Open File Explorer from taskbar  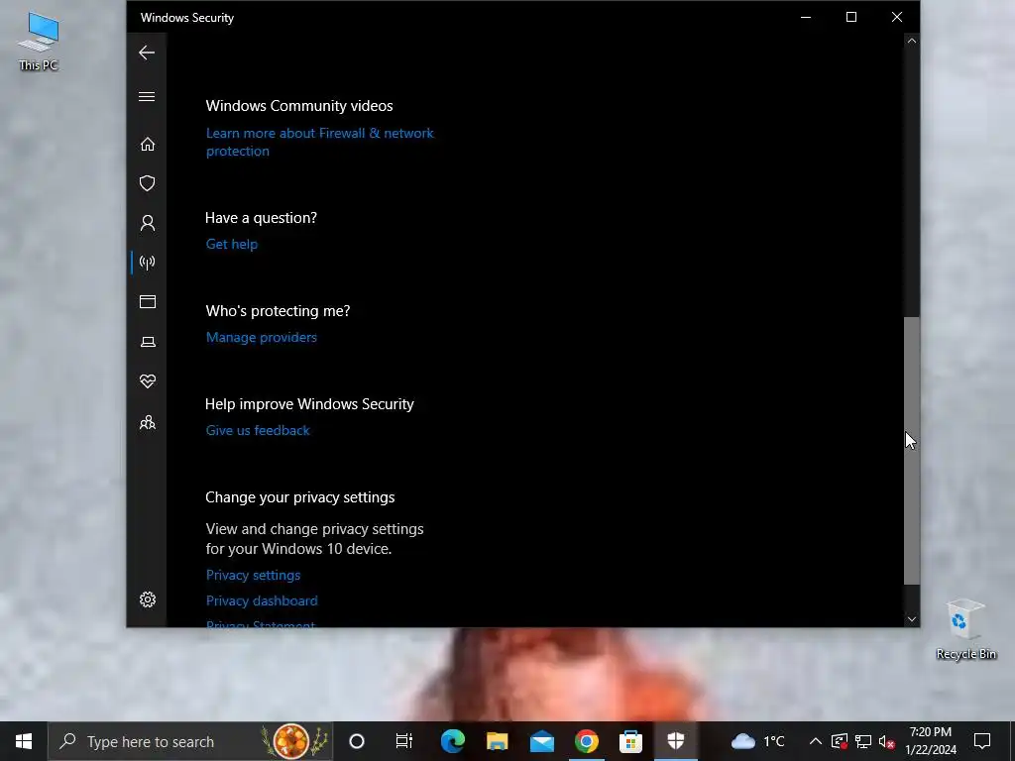[x=498, y=741]
